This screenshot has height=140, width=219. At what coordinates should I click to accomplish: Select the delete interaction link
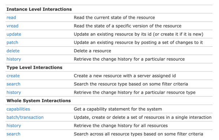13,51
